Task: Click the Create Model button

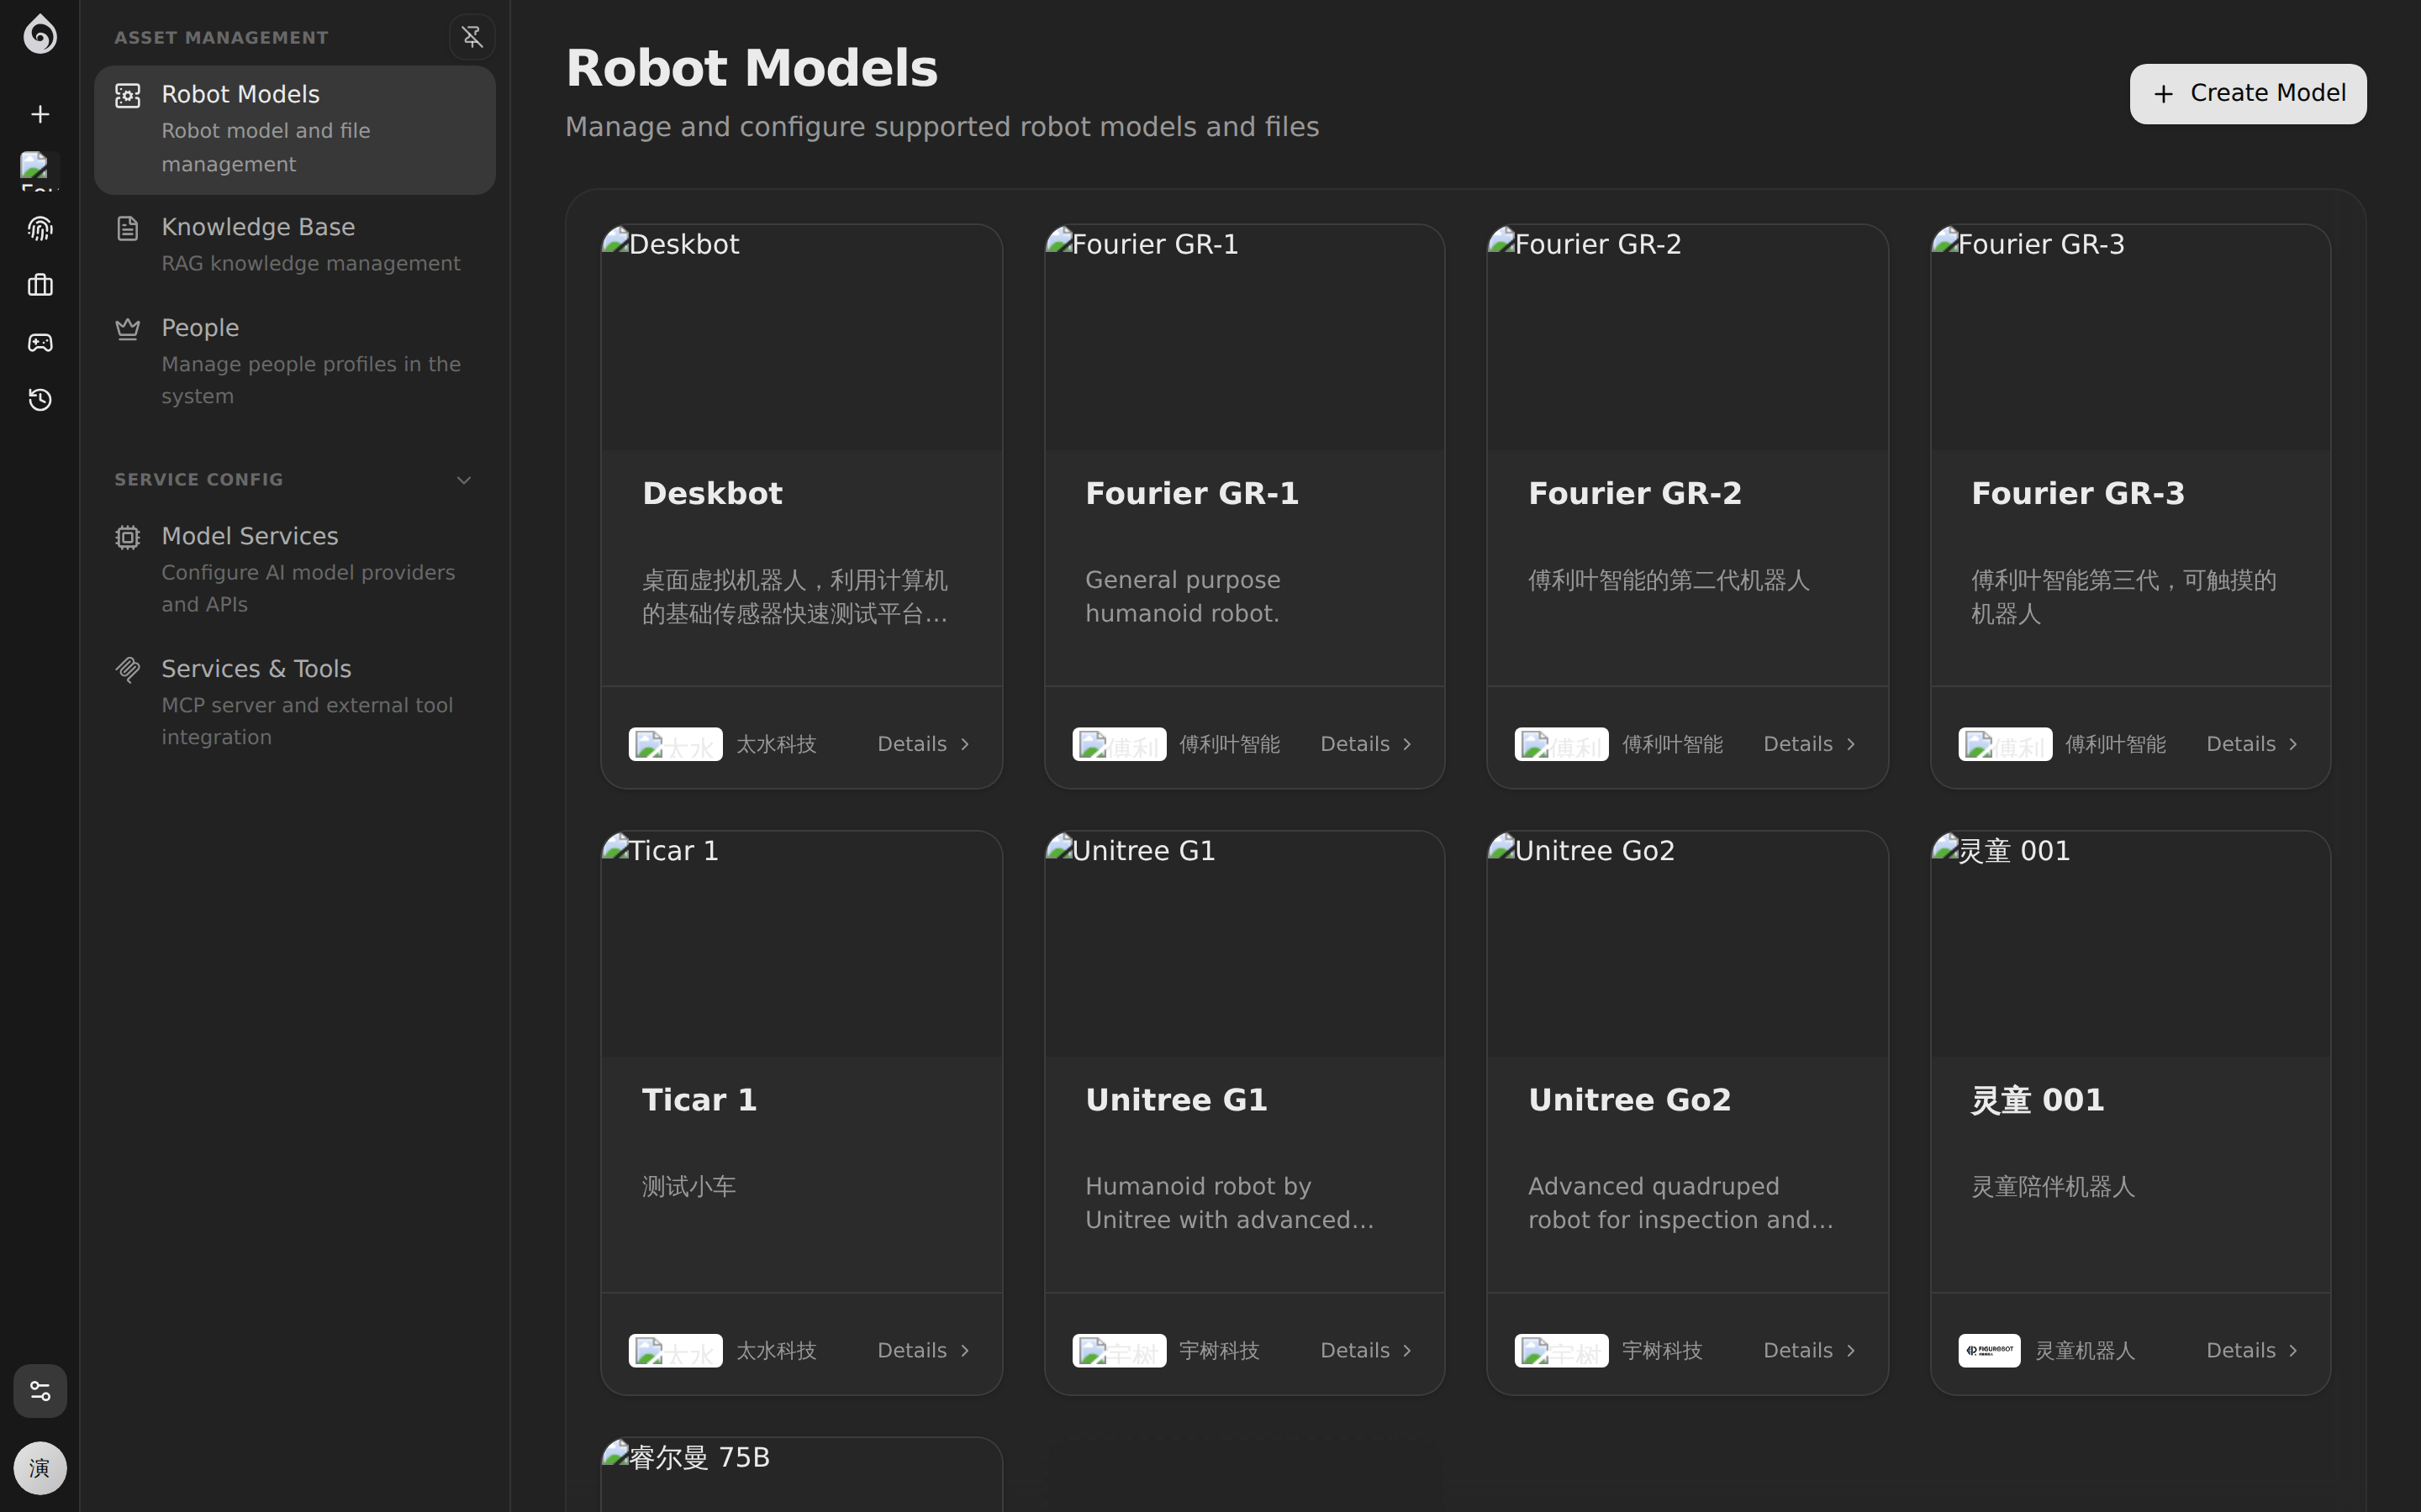Action: point(2248,94)
